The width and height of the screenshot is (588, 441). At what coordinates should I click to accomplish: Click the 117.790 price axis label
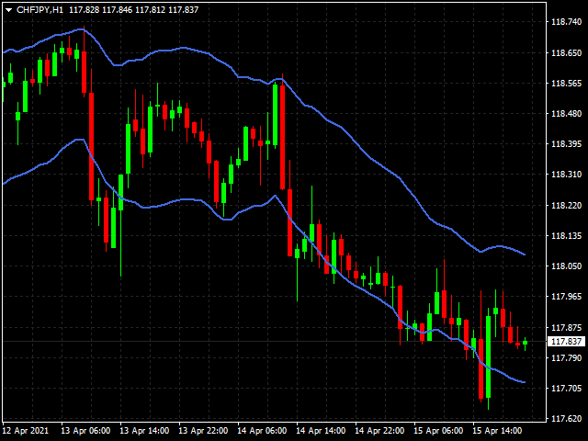point(566,358)
